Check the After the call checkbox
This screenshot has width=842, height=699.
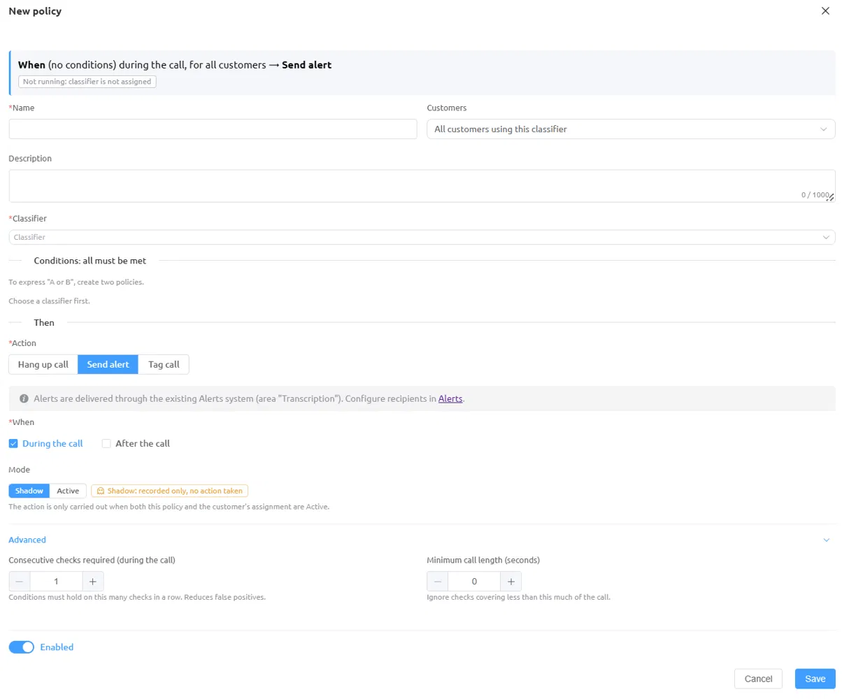coord(106,443)
